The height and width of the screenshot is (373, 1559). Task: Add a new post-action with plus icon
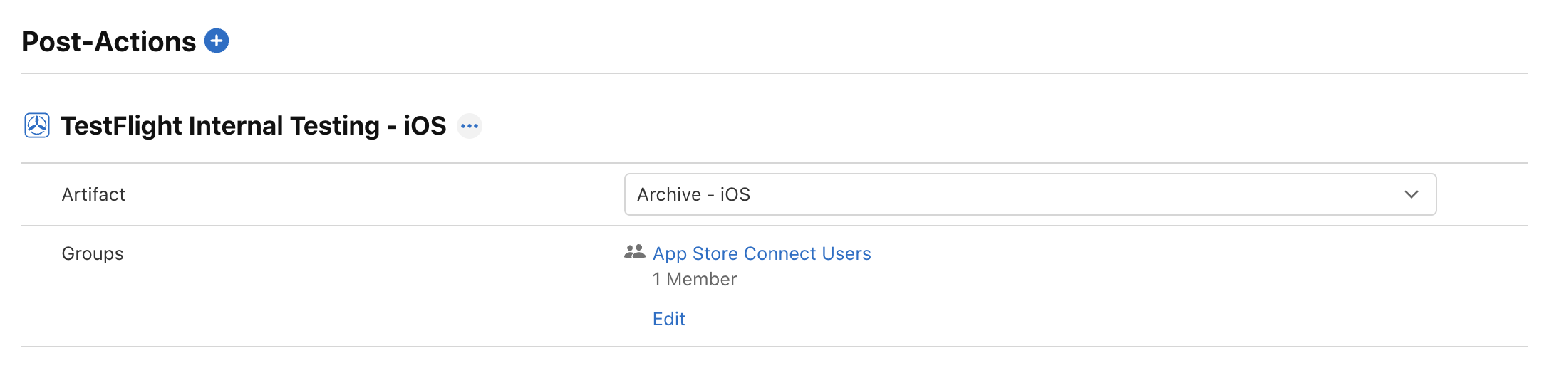(217, 41)
